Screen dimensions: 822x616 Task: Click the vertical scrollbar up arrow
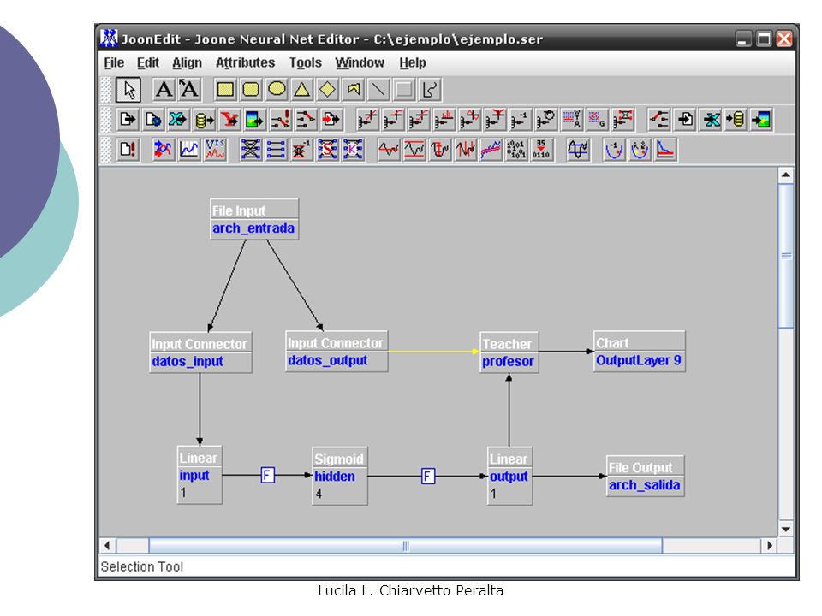point(785,175)
